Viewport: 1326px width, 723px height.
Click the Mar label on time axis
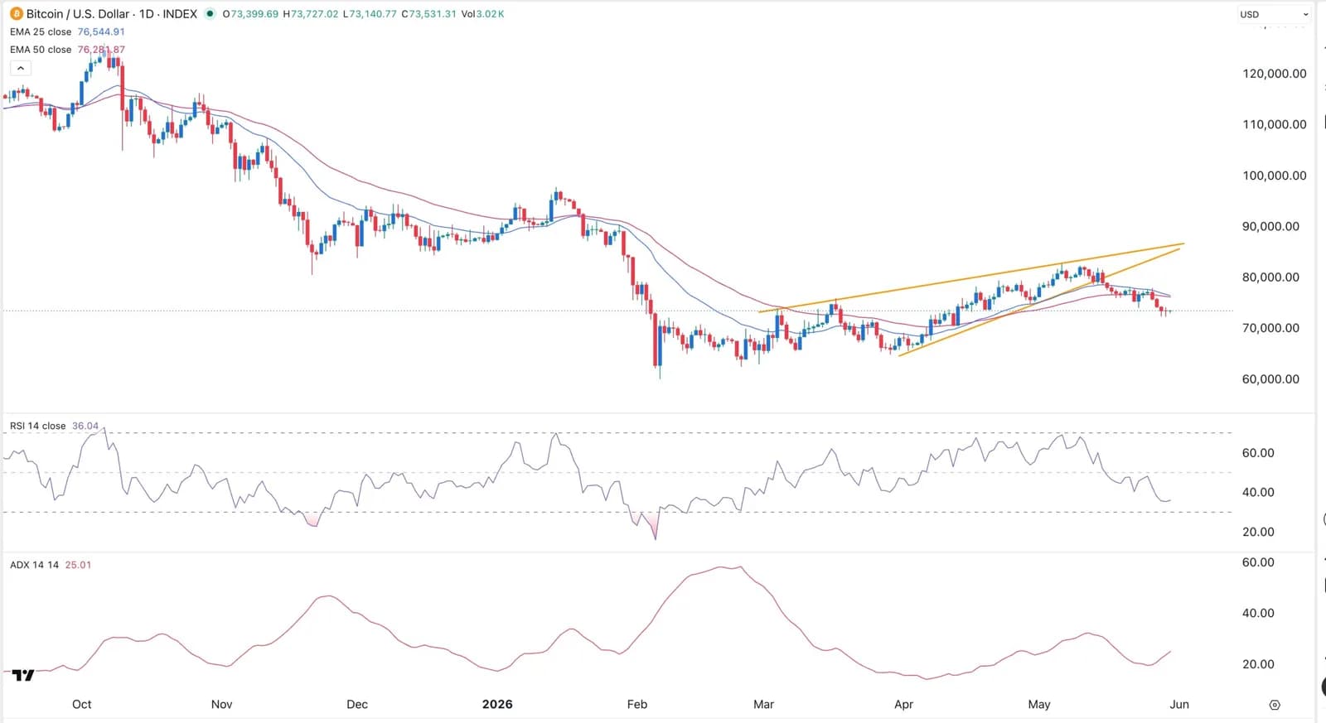[x=763, y=704]
